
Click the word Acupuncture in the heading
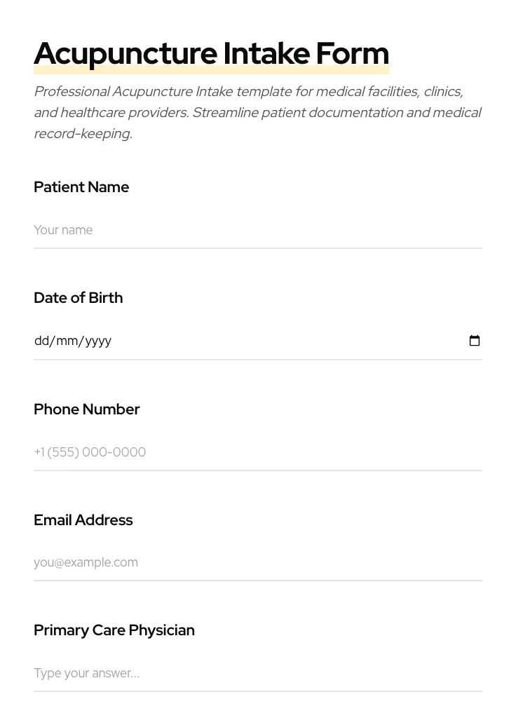[125, 54]
